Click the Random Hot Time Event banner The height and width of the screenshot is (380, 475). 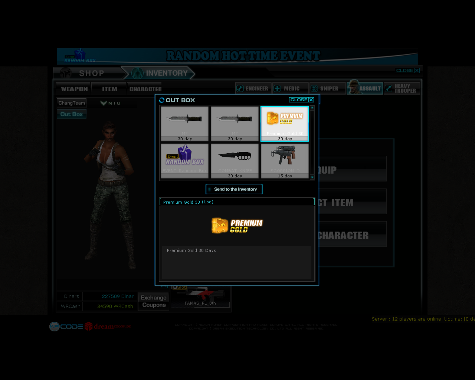237,56
